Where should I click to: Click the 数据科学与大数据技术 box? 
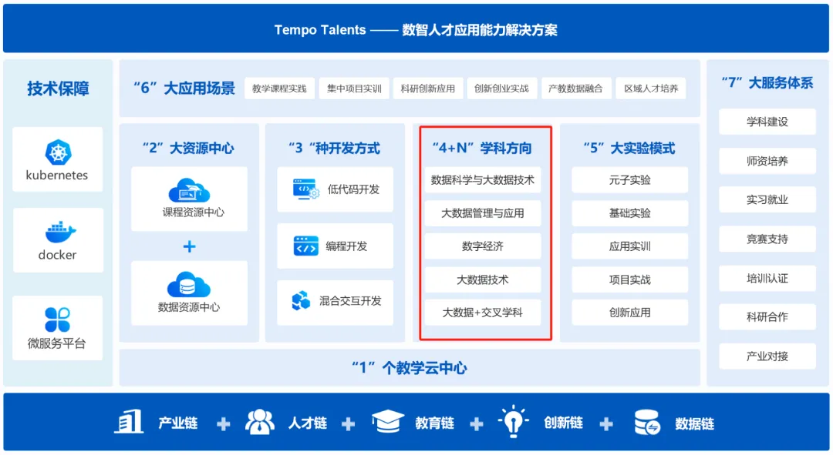482,180
